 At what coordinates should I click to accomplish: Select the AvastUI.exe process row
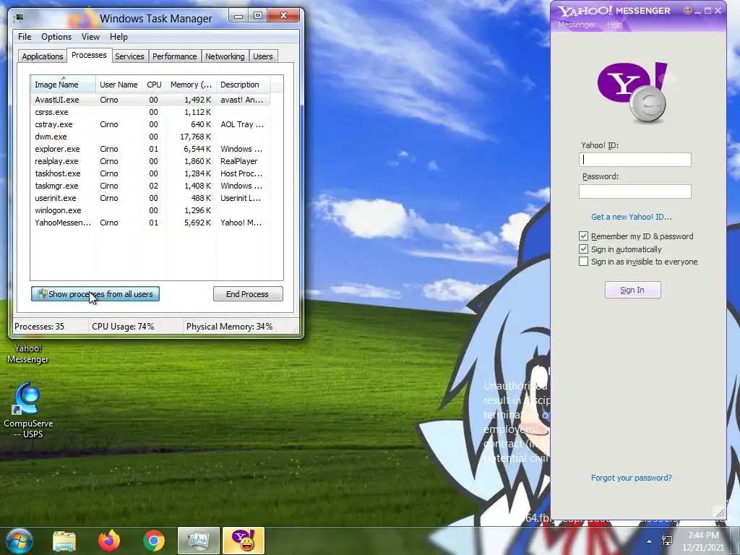pyautogui.click(x=151, y=100)
